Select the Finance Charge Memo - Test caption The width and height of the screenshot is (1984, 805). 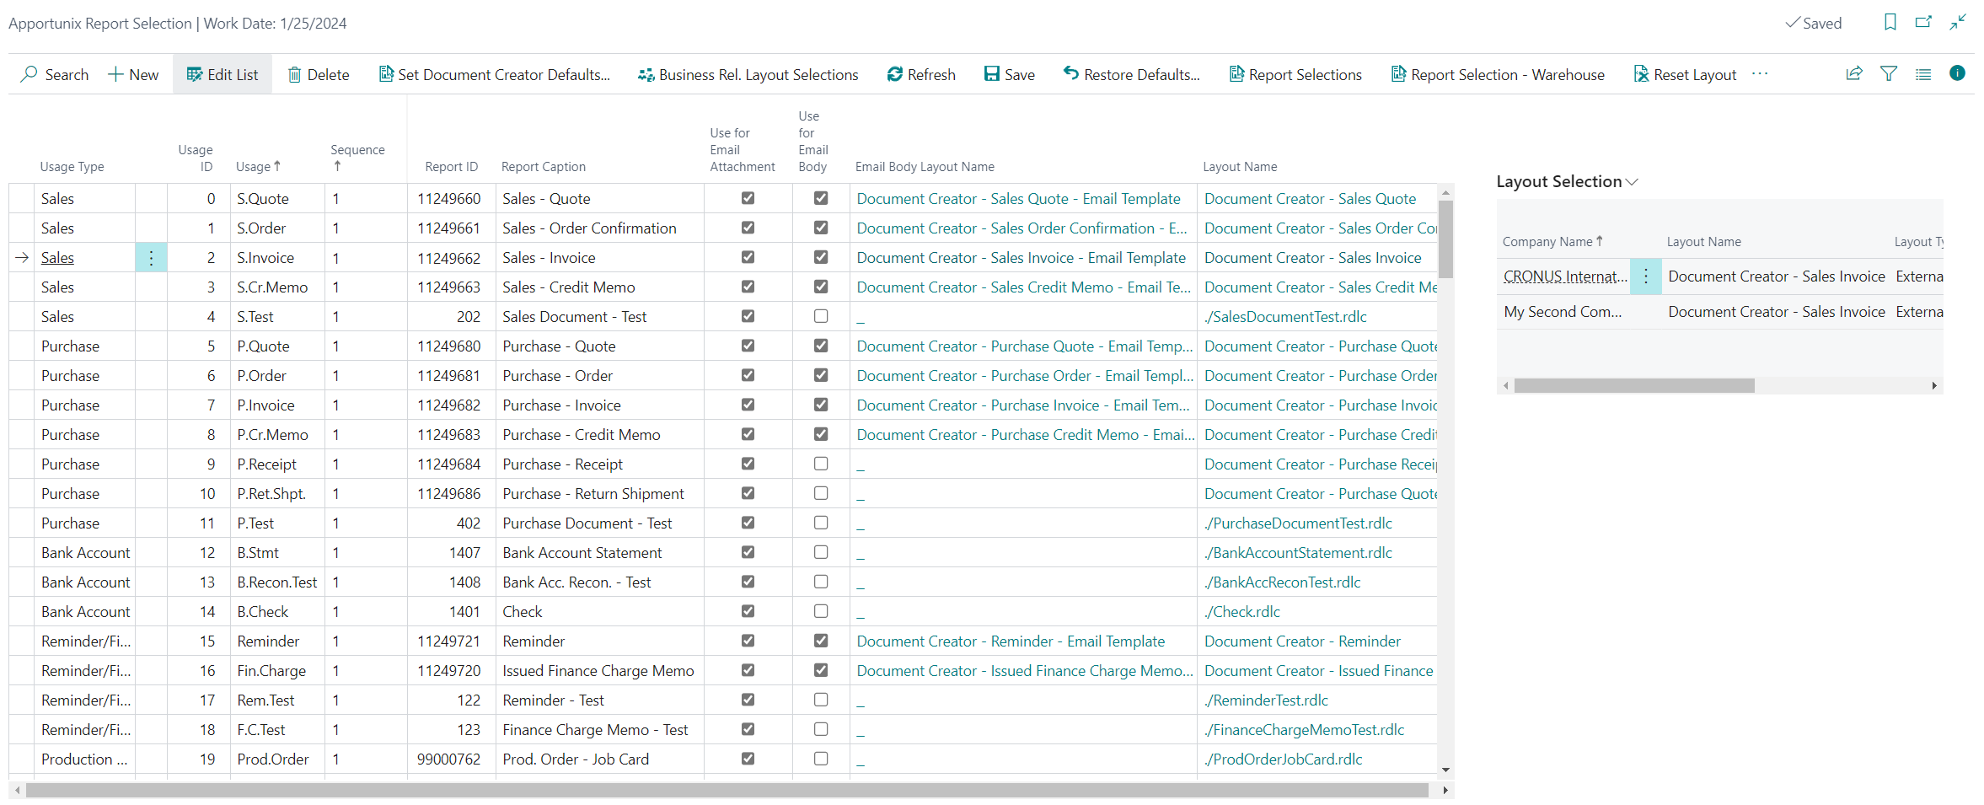click(595, 730)
